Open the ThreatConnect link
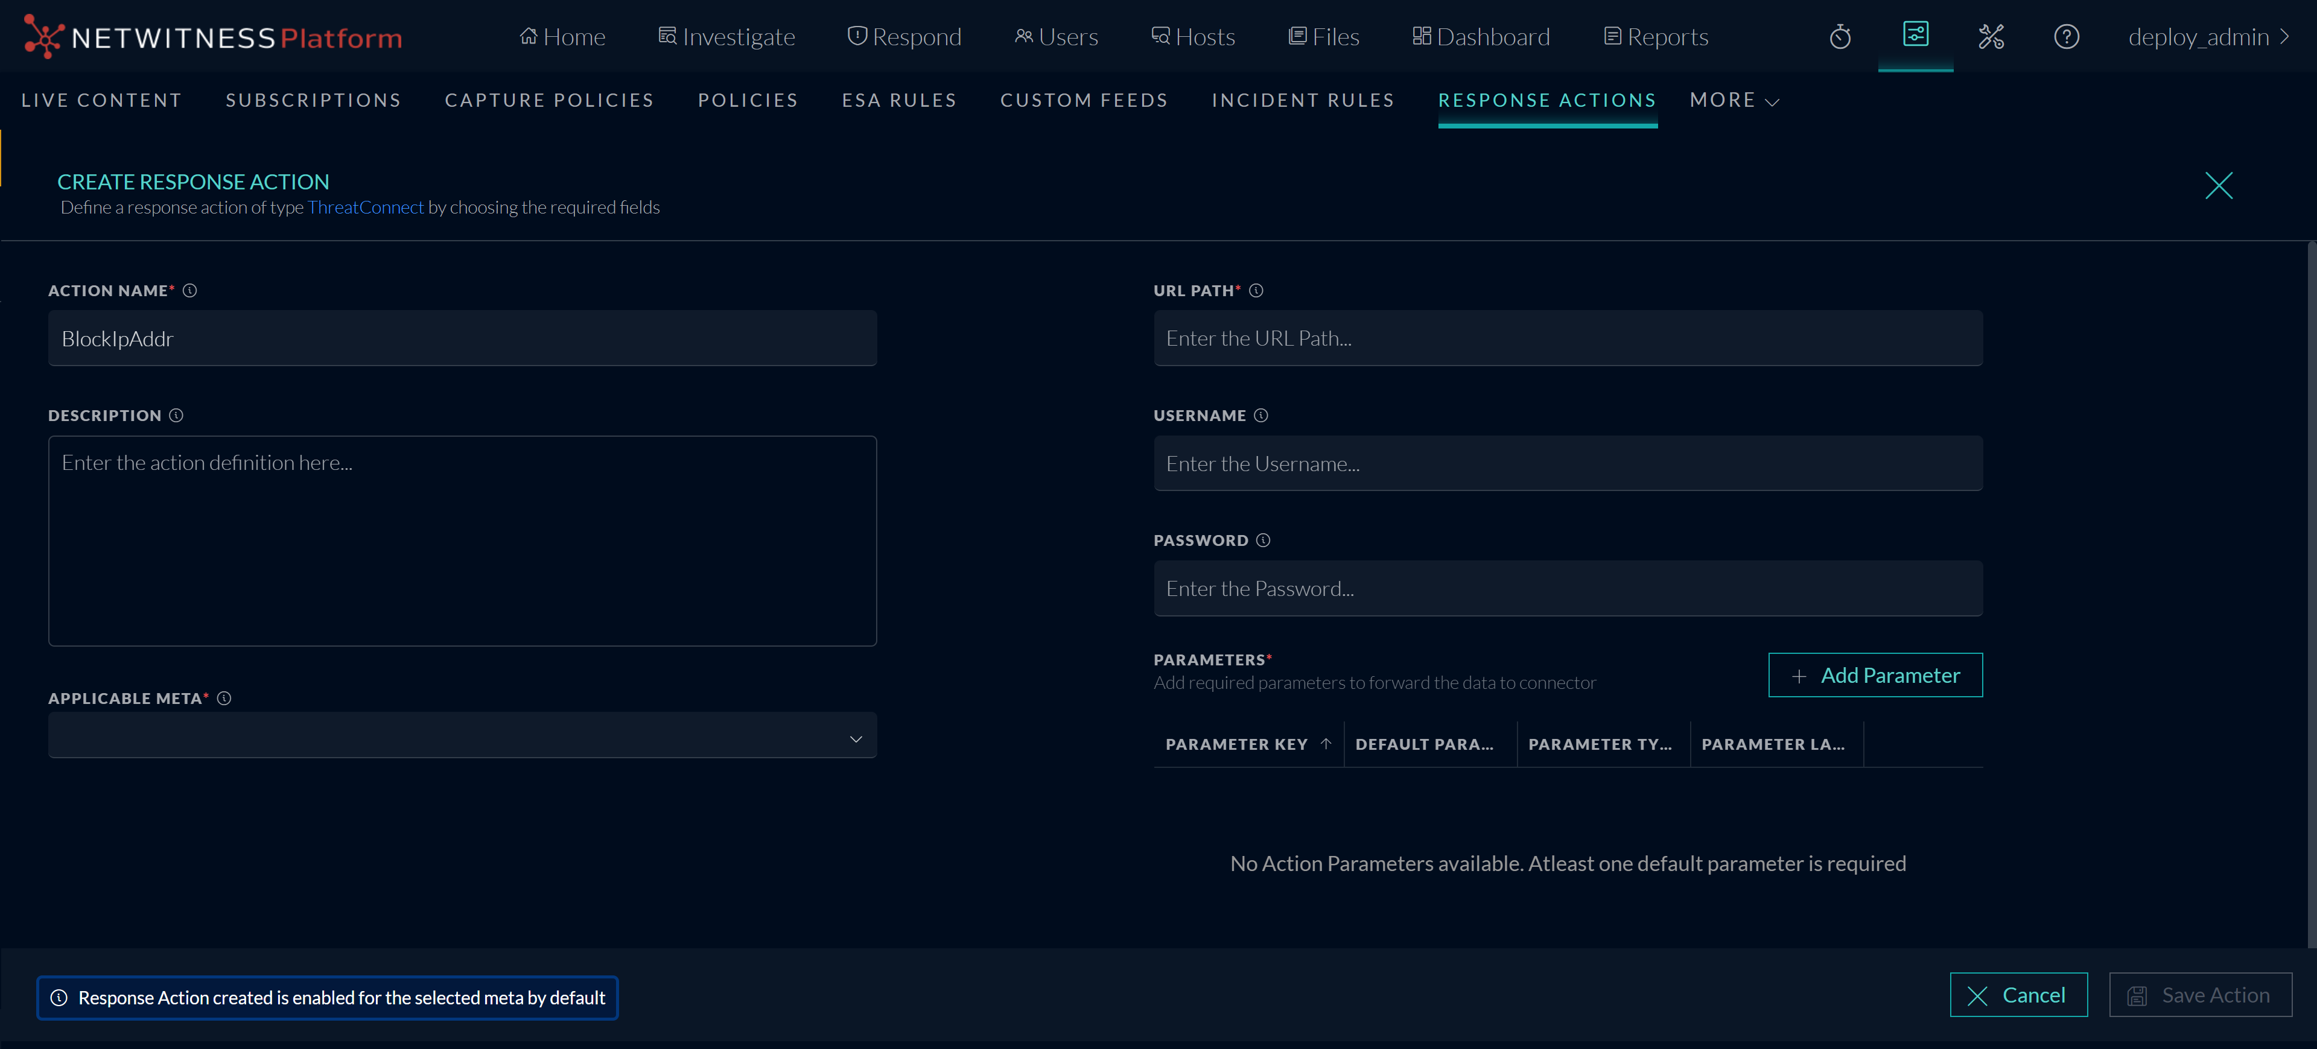The height and width of the screenshot is (1049, 2317). tap(365, 207)
